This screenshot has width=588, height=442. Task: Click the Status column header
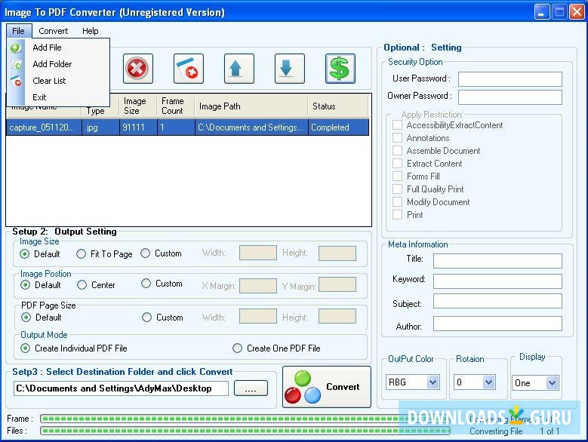point(338,106)
